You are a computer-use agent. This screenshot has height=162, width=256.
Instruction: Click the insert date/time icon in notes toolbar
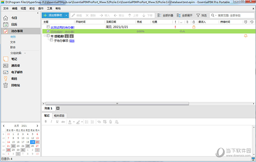105,122
